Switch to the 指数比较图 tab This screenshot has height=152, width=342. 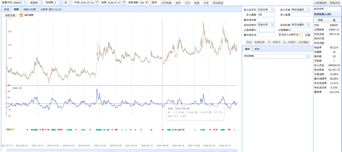pyautogui.click(x=29, y=9)
